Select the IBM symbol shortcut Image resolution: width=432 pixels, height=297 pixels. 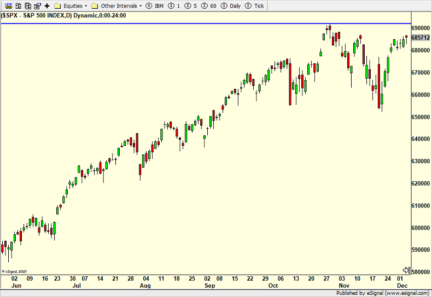pyautogui.click(x=155, y=6)
